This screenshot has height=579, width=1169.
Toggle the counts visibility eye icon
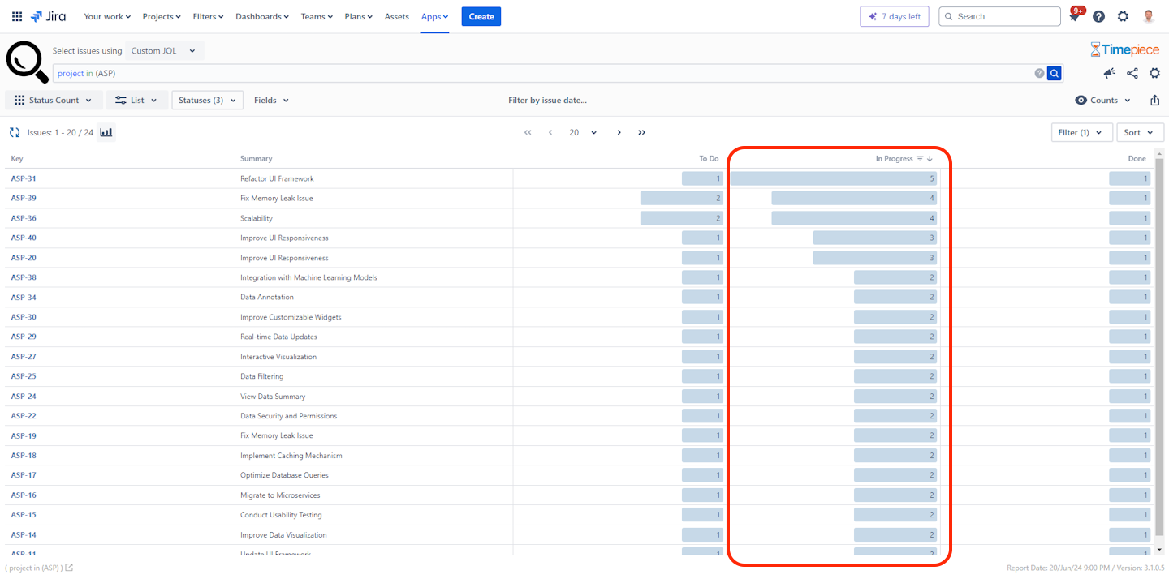[1081, 100]
